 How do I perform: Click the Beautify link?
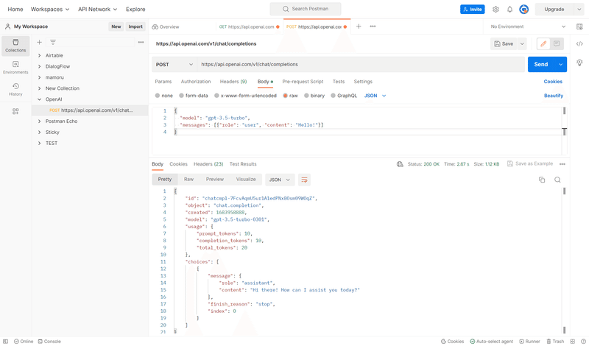[554, 96]
